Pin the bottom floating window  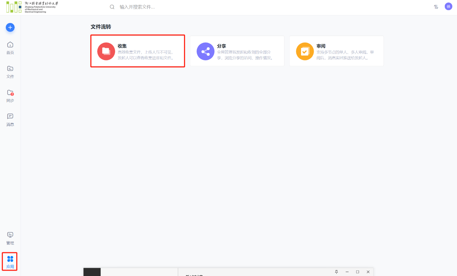click(x=336, y=272)
